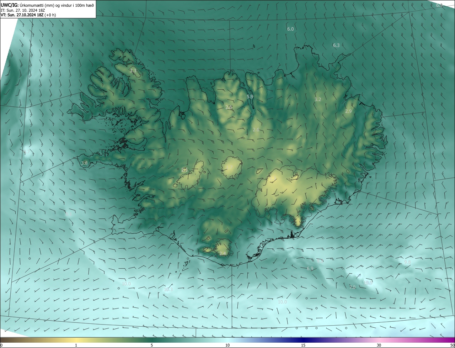Click the 5 label on the color scale
Screen dimensions: 455x348
pos(152,345)
